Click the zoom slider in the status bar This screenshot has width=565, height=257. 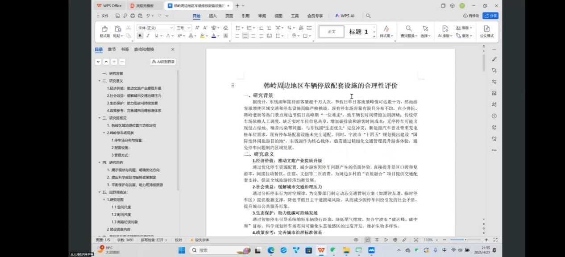[465, 240]
